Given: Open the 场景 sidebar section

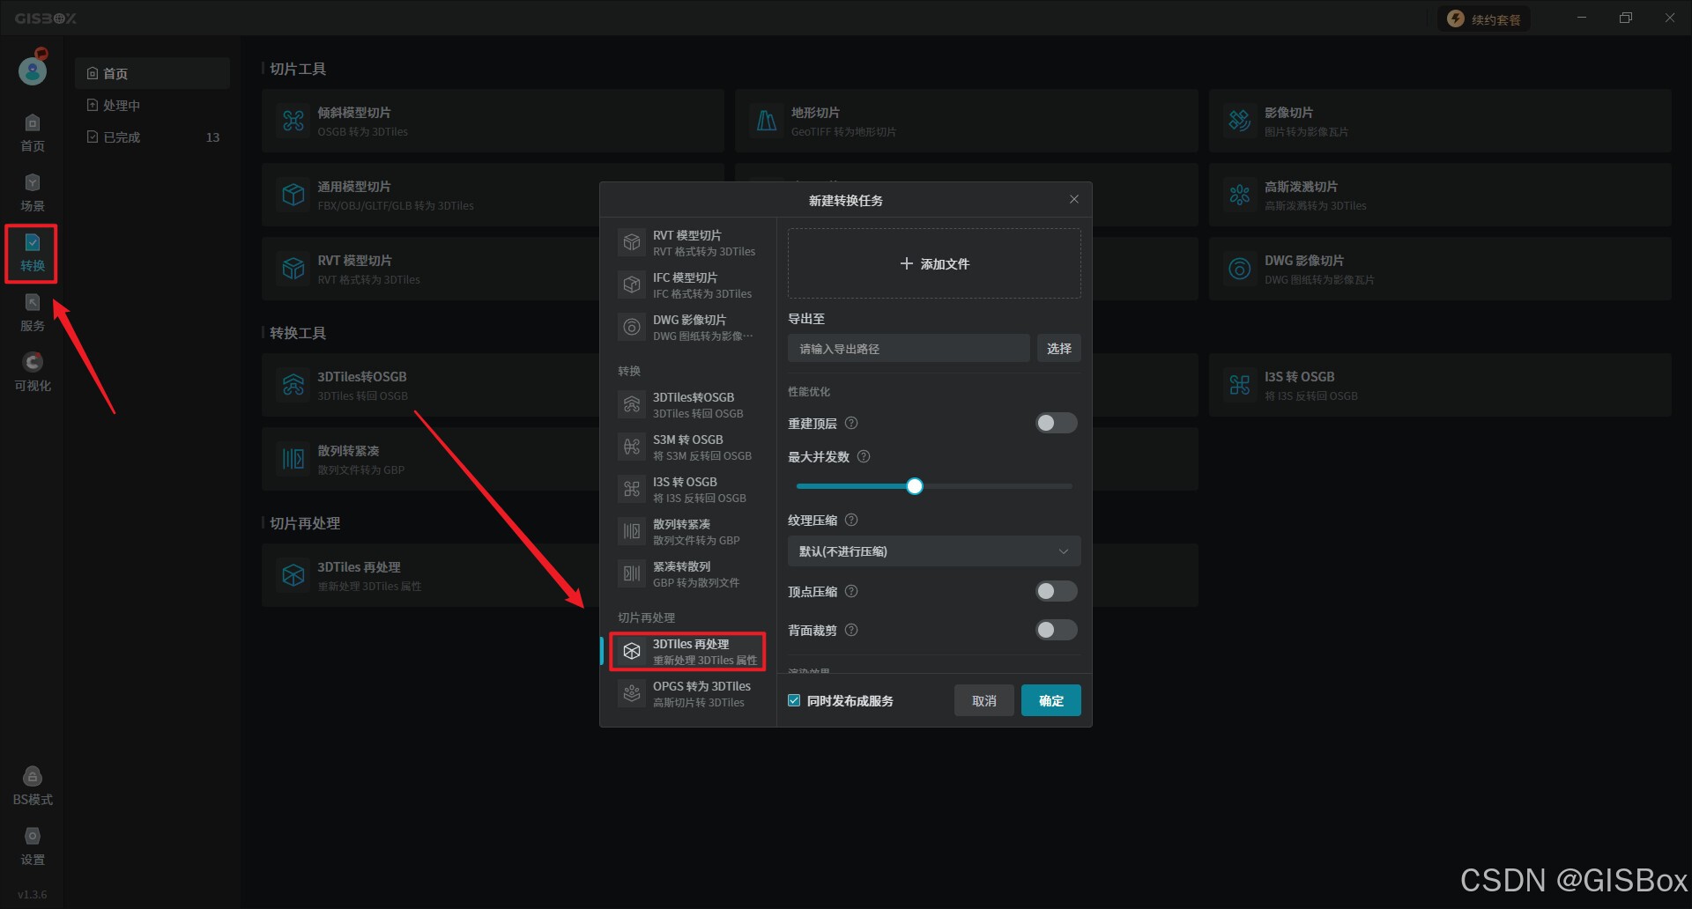Looking at the screenshot, I should [x=33, y=193].
